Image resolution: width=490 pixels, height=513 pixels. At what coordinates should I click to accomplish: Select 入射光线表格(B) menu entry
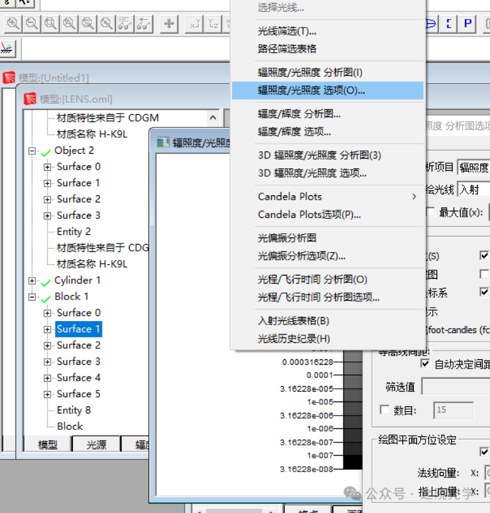point(328,321)
